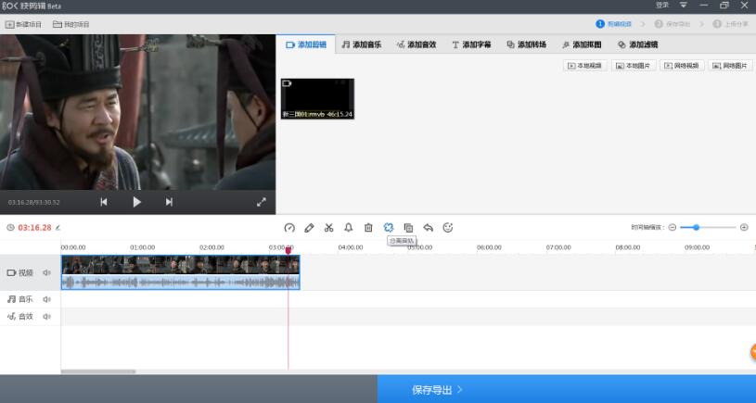
Task: Click the red playhead marker on the ruler
Action: [x=288, y=249]
